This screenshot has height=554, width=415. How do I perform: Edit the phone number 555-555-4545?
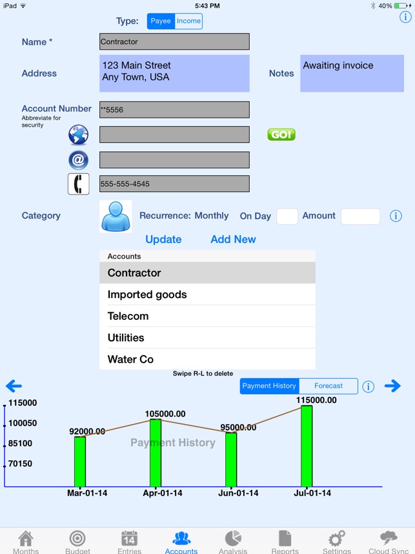[x=174, y=184]
